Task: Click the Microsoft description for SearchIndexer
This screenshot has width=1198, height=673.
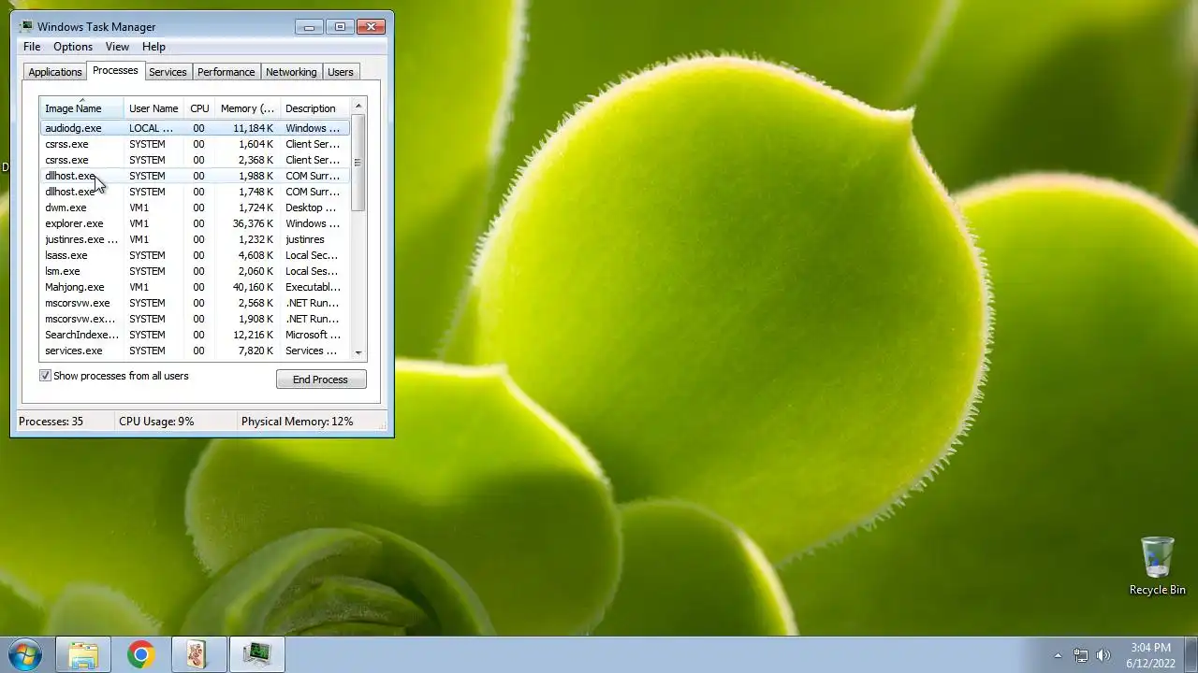Action: click(313, 335)
